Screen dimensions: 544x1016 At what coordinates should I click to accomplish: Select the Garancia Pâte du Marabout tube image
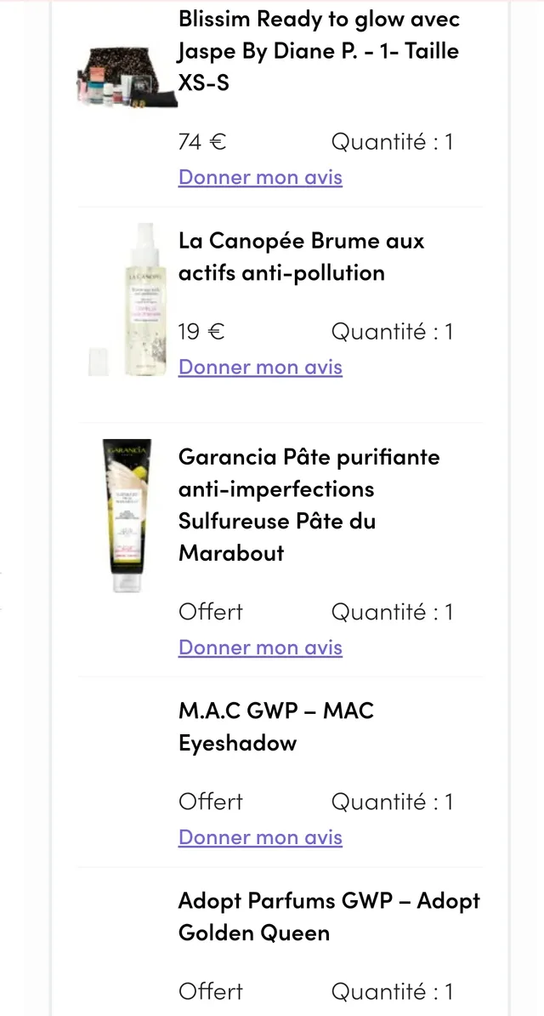(x=127, y=517)
